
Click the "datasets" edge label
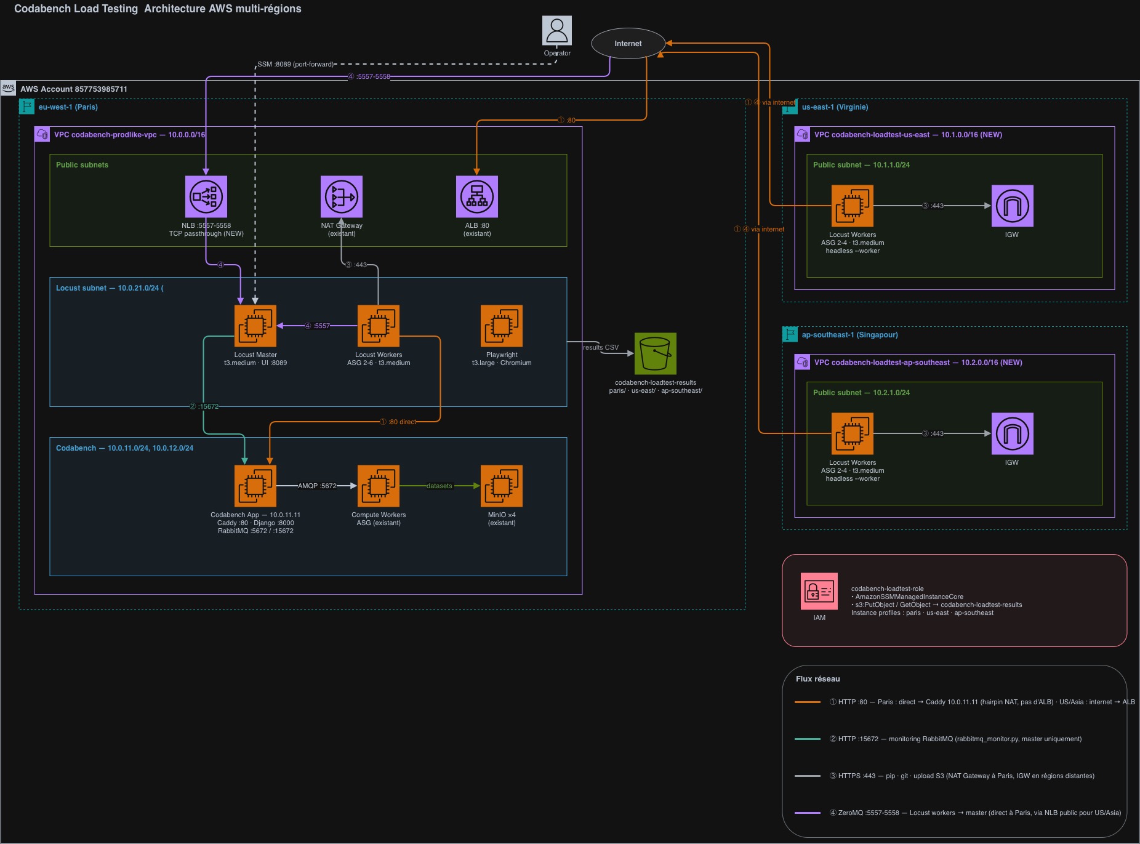[440, 486]
